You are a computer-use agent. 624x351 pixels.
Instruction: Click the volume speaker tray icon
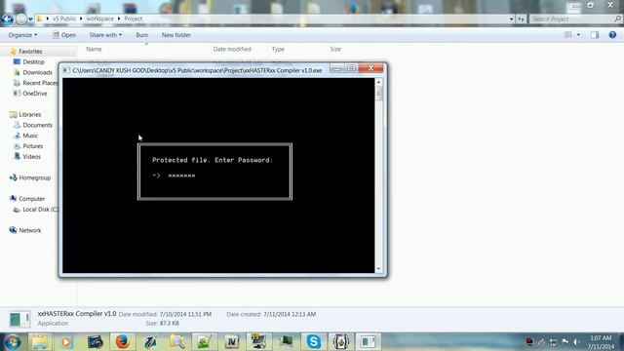click(x=576, y=342)
